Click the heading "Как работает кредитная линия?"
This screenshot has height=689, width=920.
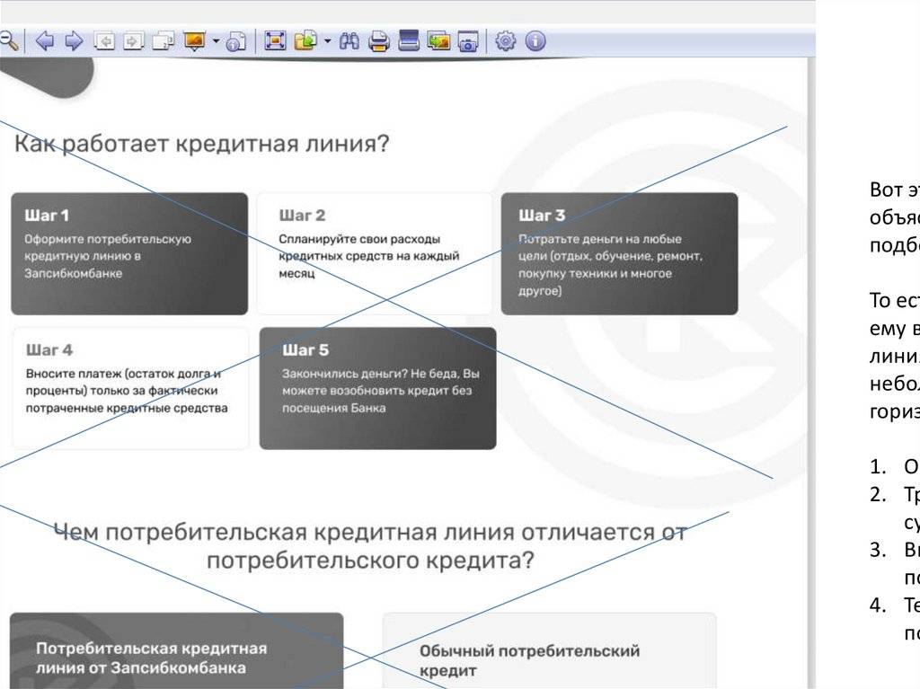click(x=202, y=144)
